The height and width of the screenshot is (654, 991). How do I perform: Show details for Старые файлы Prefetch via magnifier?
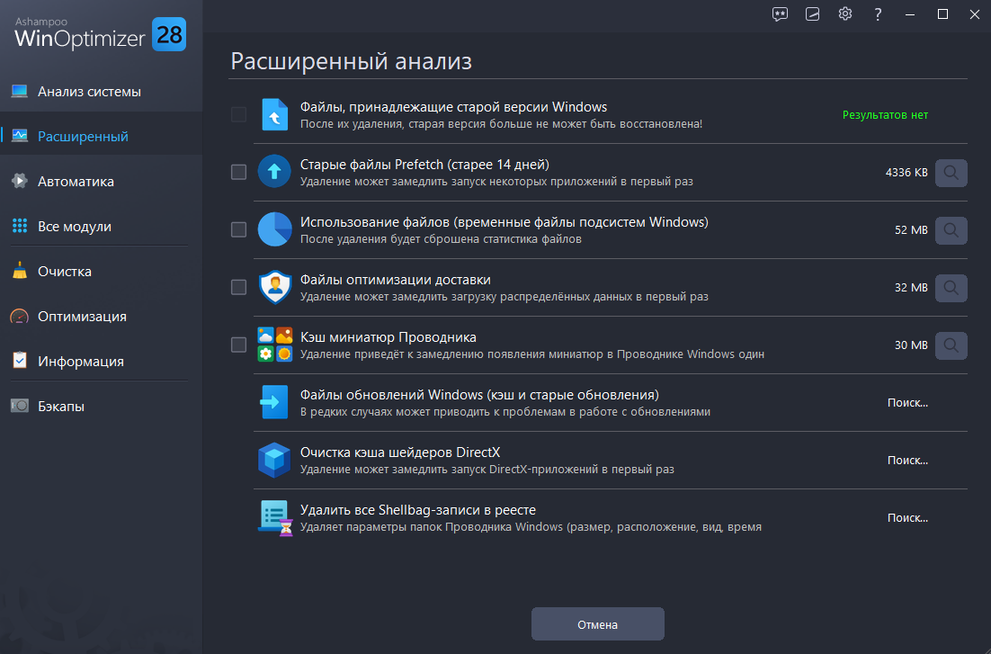[x=951, y=173]
